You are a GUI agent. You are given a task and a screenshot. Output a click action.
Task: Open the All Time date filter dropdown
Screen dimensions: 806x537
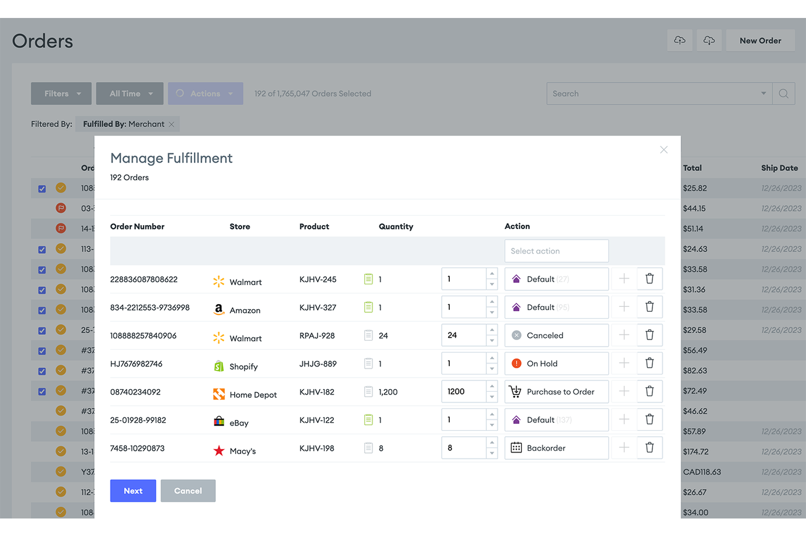point(130,93)
